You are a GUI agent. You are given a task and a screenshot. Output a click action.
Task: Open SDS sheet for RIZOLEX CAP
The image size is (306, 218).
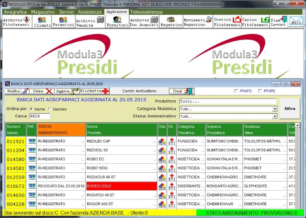click(162, 142)
